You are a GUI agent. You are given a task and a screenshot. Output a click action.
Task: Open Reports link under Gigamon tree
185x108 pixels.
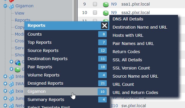22,20
